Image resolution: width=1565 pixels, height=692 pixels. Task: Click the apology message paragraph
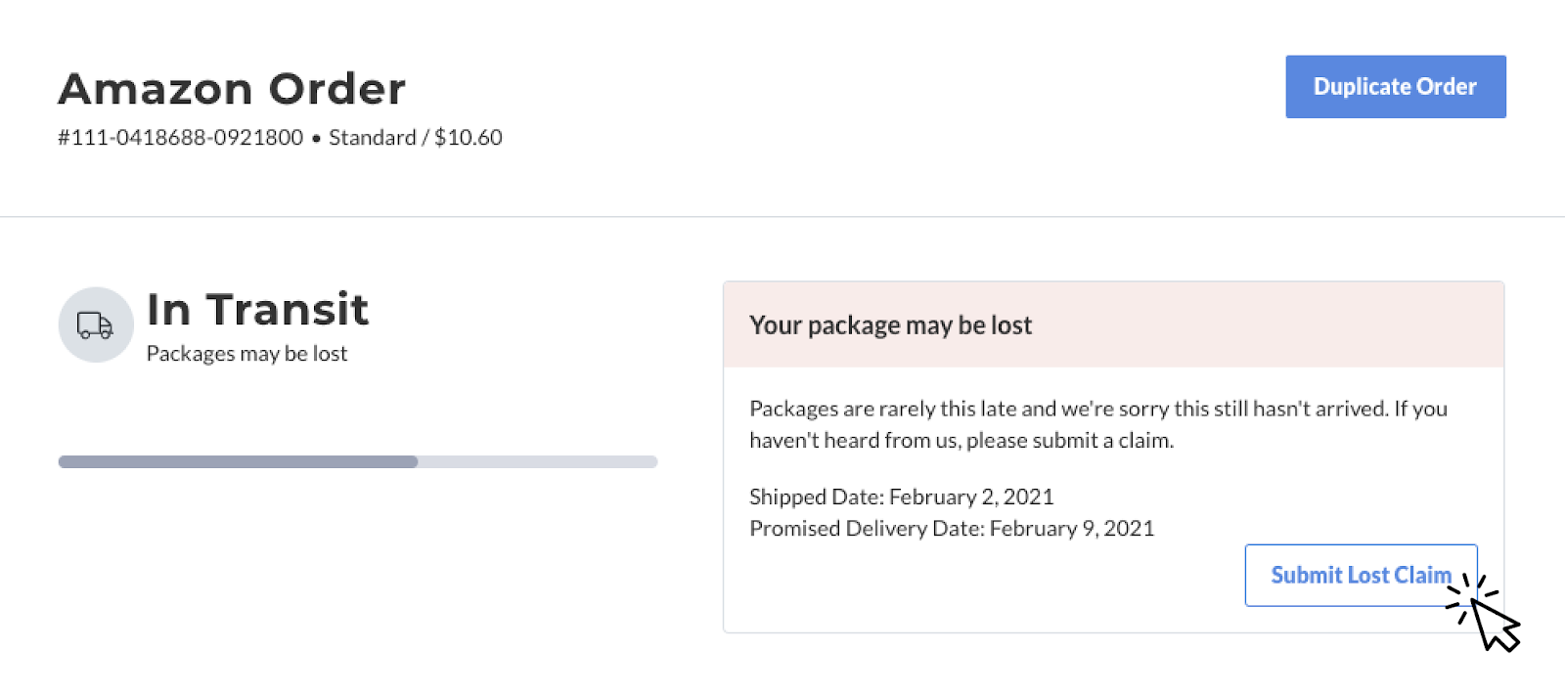pyautogui.click(x=1095, y=424)
